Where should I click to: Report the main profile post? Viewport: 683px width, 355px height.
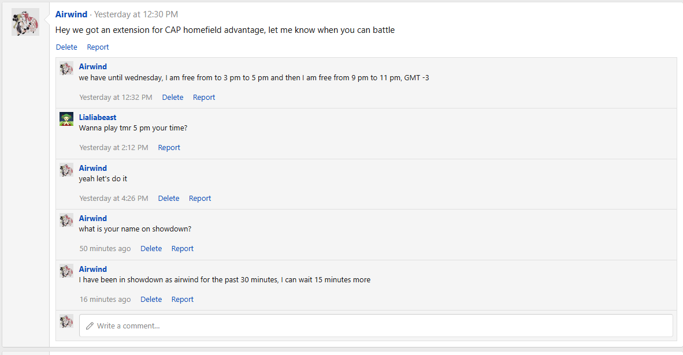[x=98, y=47]
